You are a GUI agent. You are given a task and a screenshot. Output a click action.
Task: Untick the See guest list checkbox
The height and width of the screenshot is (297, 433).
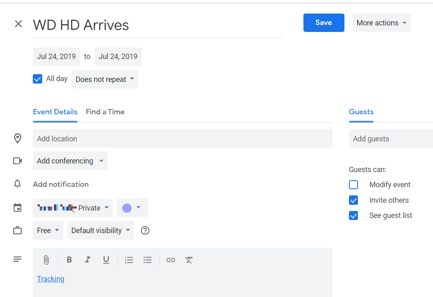(353, 215)
